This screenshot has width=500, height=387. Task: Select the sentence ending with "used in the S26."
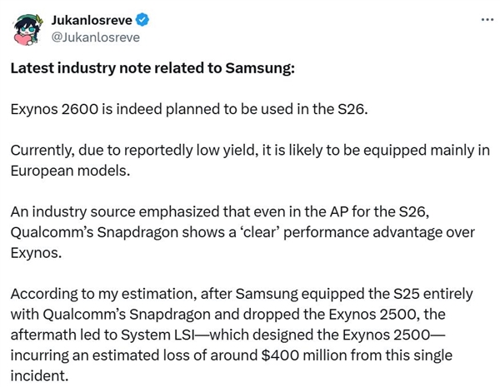[189, 109]
